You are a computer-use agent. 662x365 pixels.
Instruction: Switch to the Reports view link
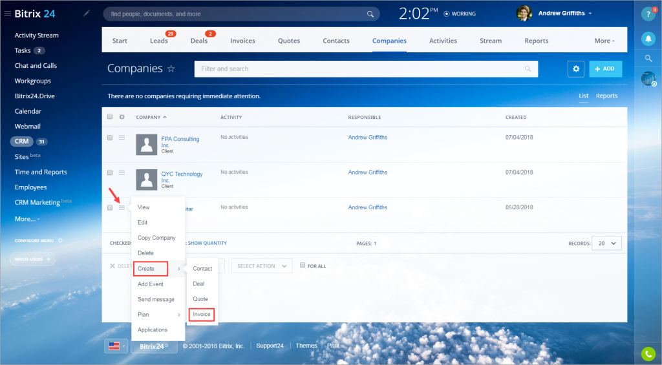tap(606, 96)
